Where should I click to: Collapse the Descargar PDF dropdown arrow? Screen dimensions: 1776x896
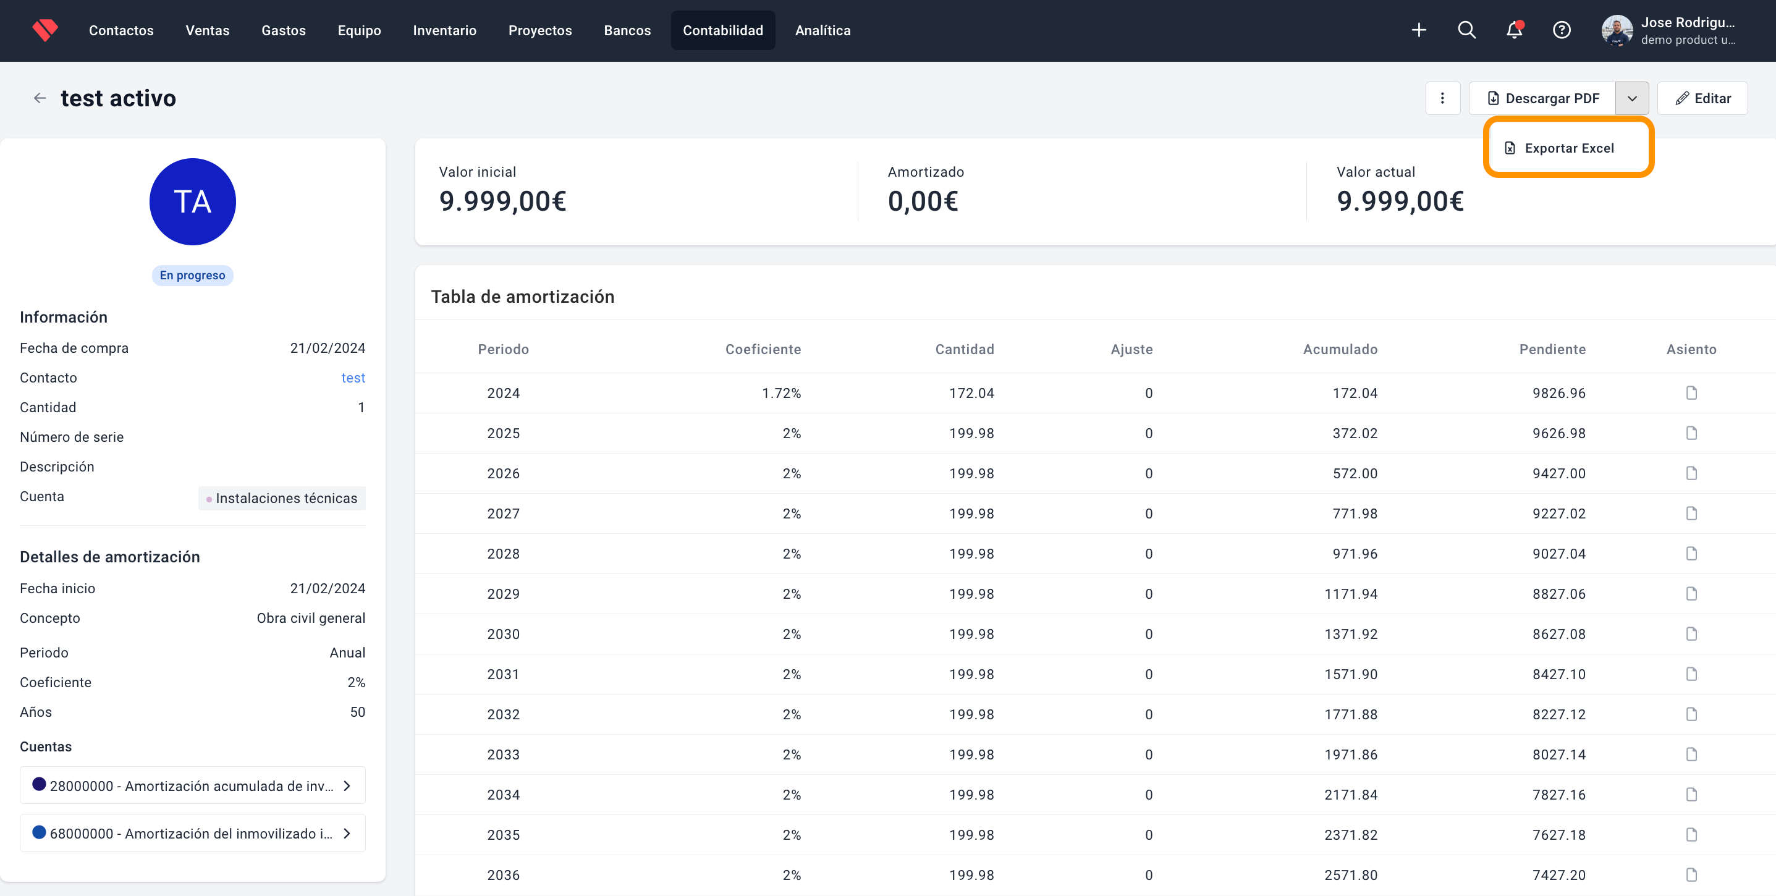point(1632,99)
